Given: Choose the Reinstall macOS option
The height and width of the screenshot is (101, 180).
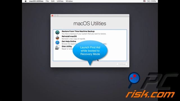Looking at the screenshot, I should (x=69, y=36).
